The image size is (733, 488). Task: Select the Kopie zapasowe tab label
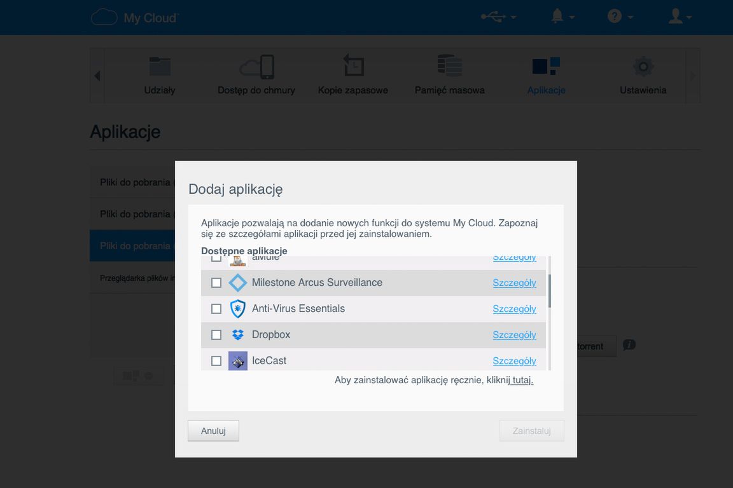pyautogui.click(x=353, y=90)
